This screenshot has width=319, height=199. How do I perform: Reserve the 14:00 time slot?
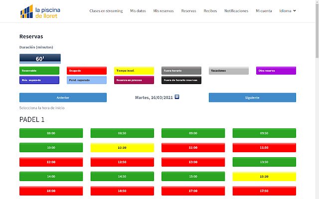click(x=51, y=177)
